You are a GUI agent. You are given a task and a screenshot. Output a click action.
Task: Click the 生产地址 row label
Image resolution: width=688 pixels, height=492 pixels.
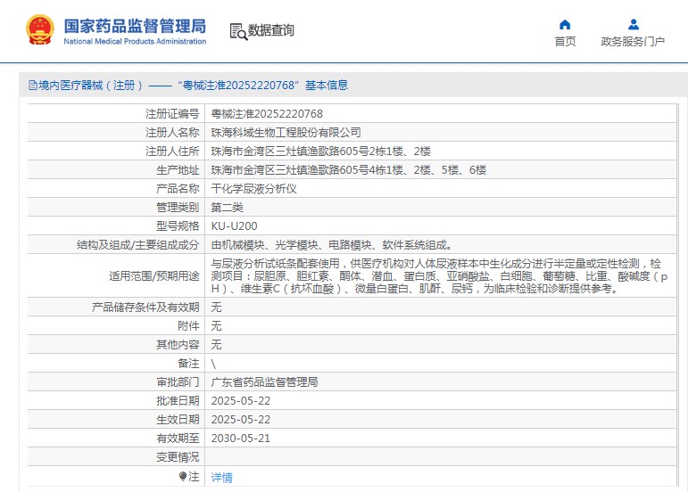(x=178, y=170)
